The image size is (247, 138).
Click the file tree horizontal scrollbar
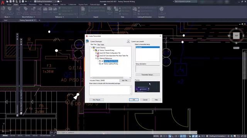click(108, 77)
